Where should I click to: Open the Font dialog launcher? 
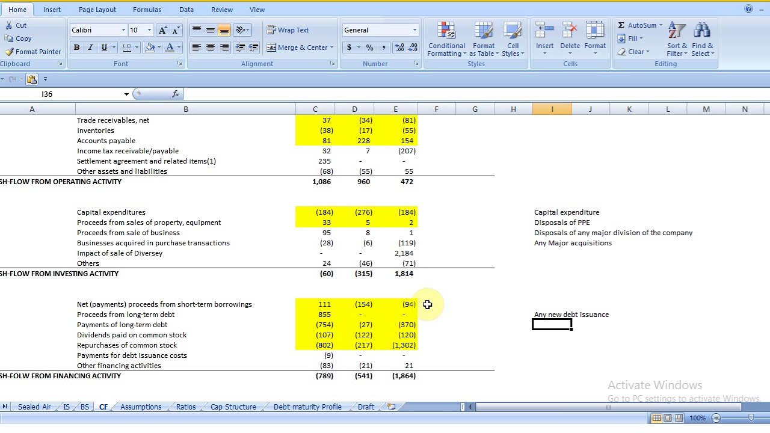(x=179, y=64)
